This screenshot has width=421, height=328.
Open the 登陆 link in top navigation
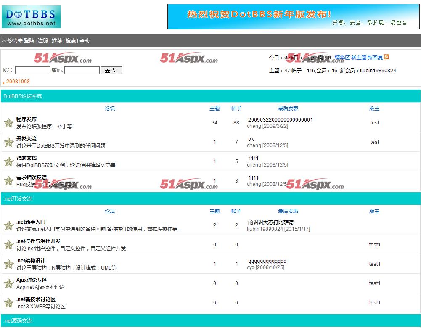29,40
